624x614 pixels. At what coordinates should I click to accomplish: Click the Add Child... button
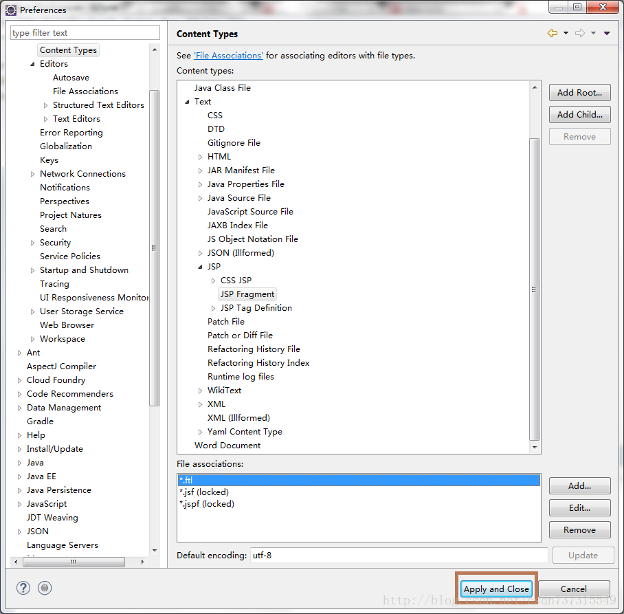pos(579,115)
